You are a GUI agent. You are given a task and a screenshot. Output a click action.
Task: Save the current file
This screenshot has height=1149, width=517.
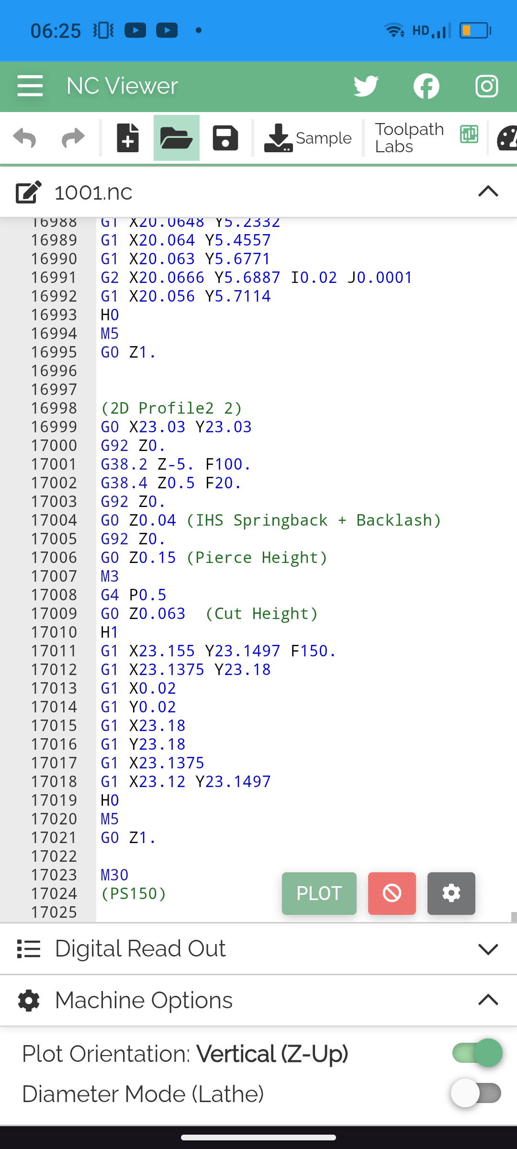[225, 138]
